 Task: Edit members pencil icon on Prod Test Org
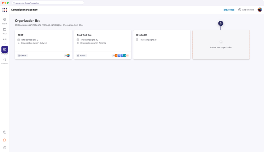point(113,55)
